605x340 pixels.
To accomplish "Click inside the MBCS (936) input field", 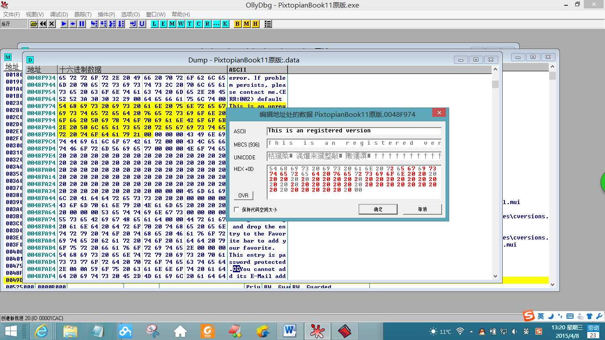I will [354, 143].
